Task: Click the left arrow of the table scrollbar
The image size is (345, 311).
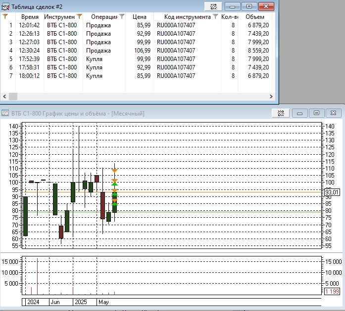Action: pos(4,97)
